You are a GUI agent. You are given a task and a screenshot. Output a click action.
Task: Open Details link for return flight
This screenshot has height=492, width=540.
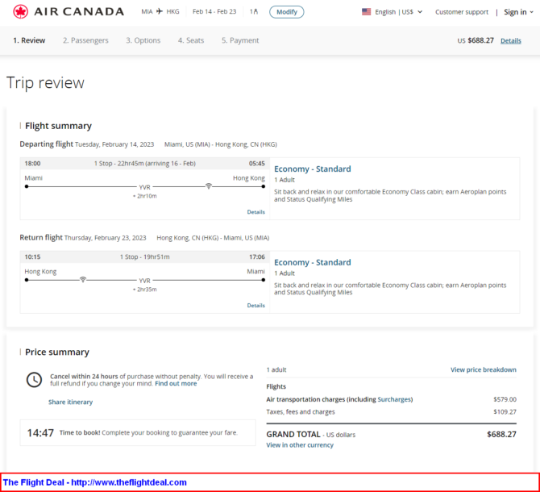pyautogui.click(x=255, y=305)
